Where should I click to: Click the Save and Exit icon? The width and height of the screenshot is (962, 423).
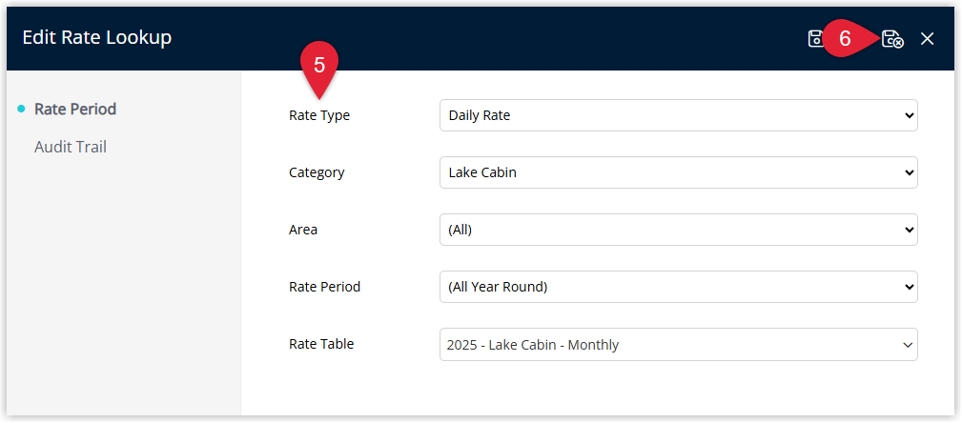[892, 39]
